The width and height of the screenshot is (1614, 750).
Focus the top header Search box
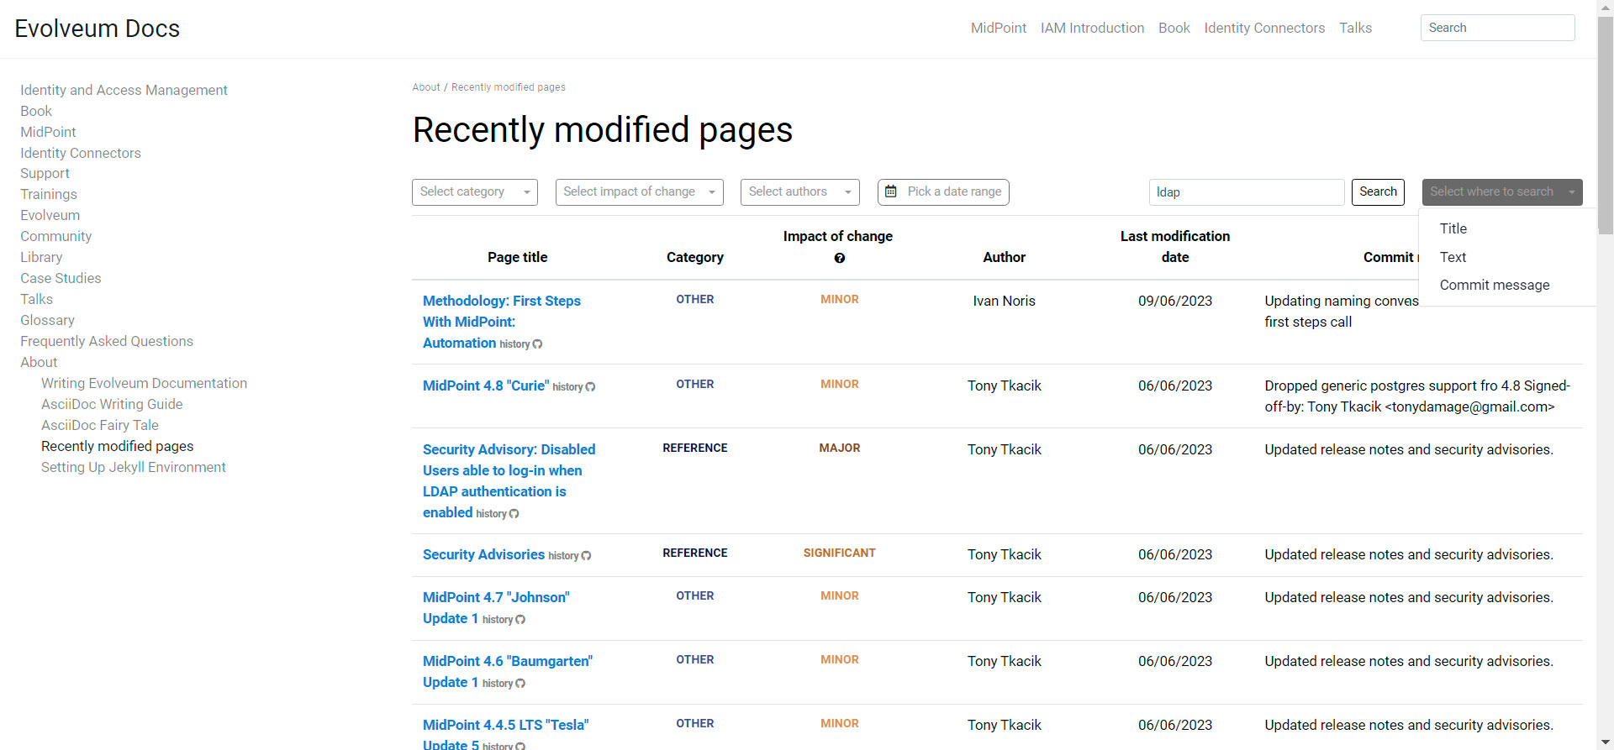point(1497,28)
